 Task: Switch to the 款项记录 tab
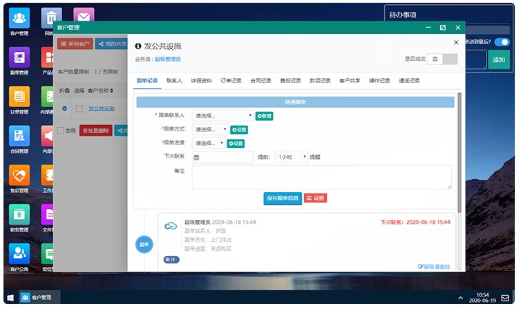click(x=320, y=81)
